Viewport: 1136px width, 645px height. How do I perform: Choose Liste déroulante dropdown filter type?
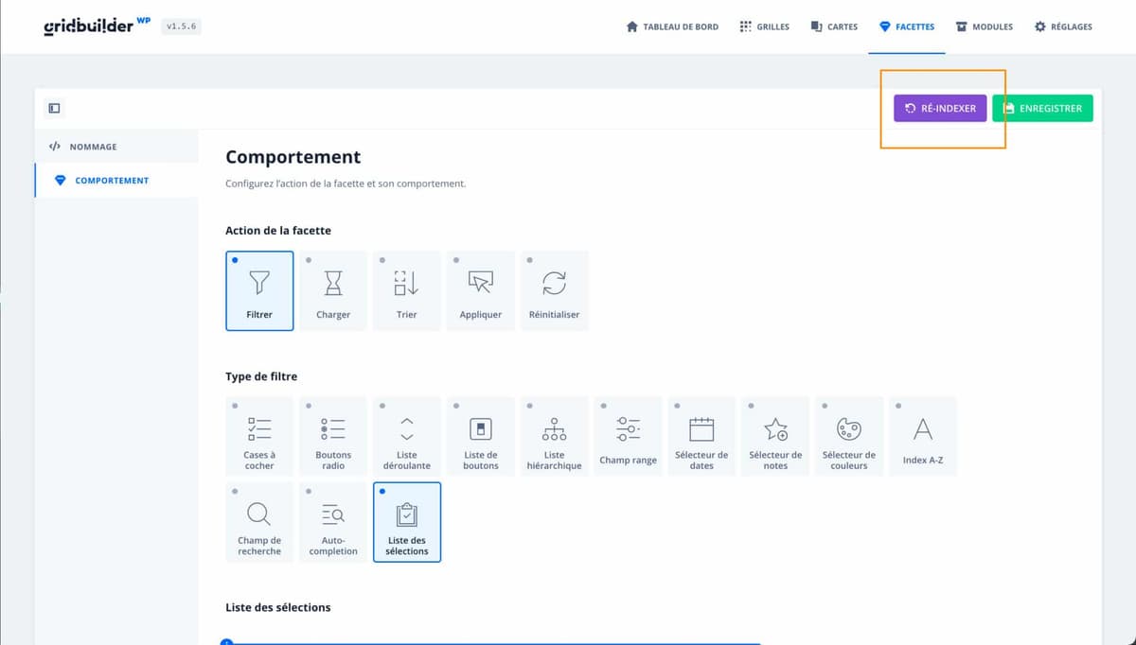click(x=407, y=436)
